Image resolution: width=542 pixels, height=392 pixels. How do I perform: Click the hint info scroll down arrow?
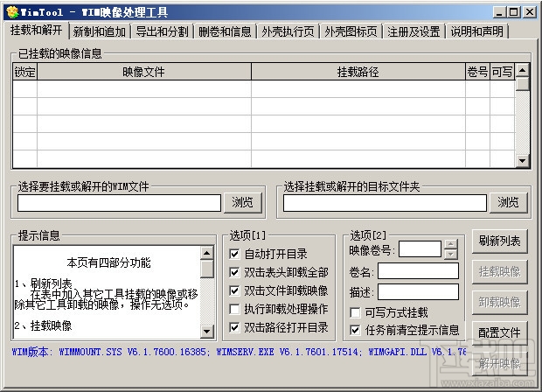(206, 332)
